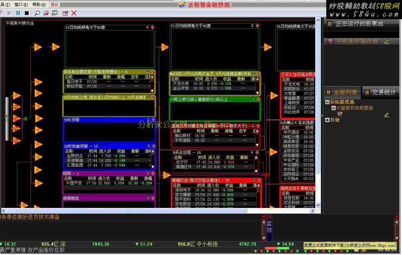402x255 pixels.
Task: Open dropdown of B买点出现 box
Action: (251, 153)
